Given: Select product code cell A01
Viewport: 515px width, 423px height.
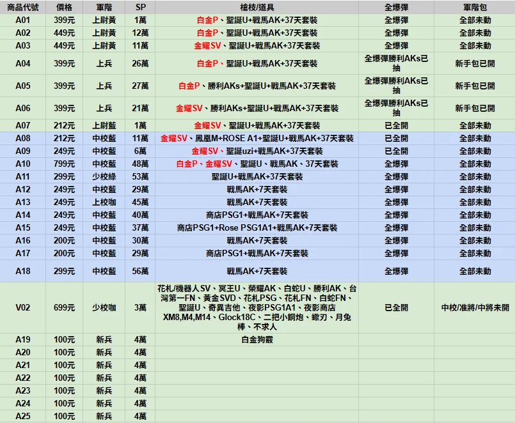Looking at the screenshot, I should [x=23, y=20].
